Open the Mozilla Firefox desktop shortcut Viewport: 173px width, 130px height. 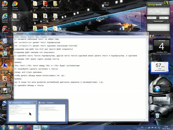[5, 5]
